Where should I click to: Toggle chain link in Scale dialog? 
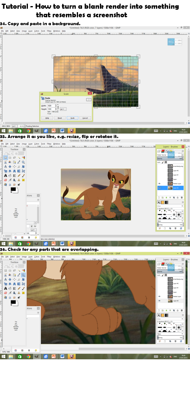pos(58,107)
